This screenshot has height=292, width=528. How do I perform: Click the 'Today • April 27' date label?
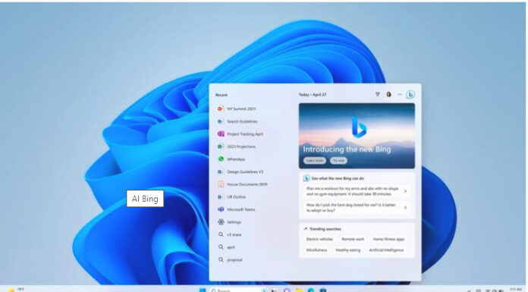[313, 95]
